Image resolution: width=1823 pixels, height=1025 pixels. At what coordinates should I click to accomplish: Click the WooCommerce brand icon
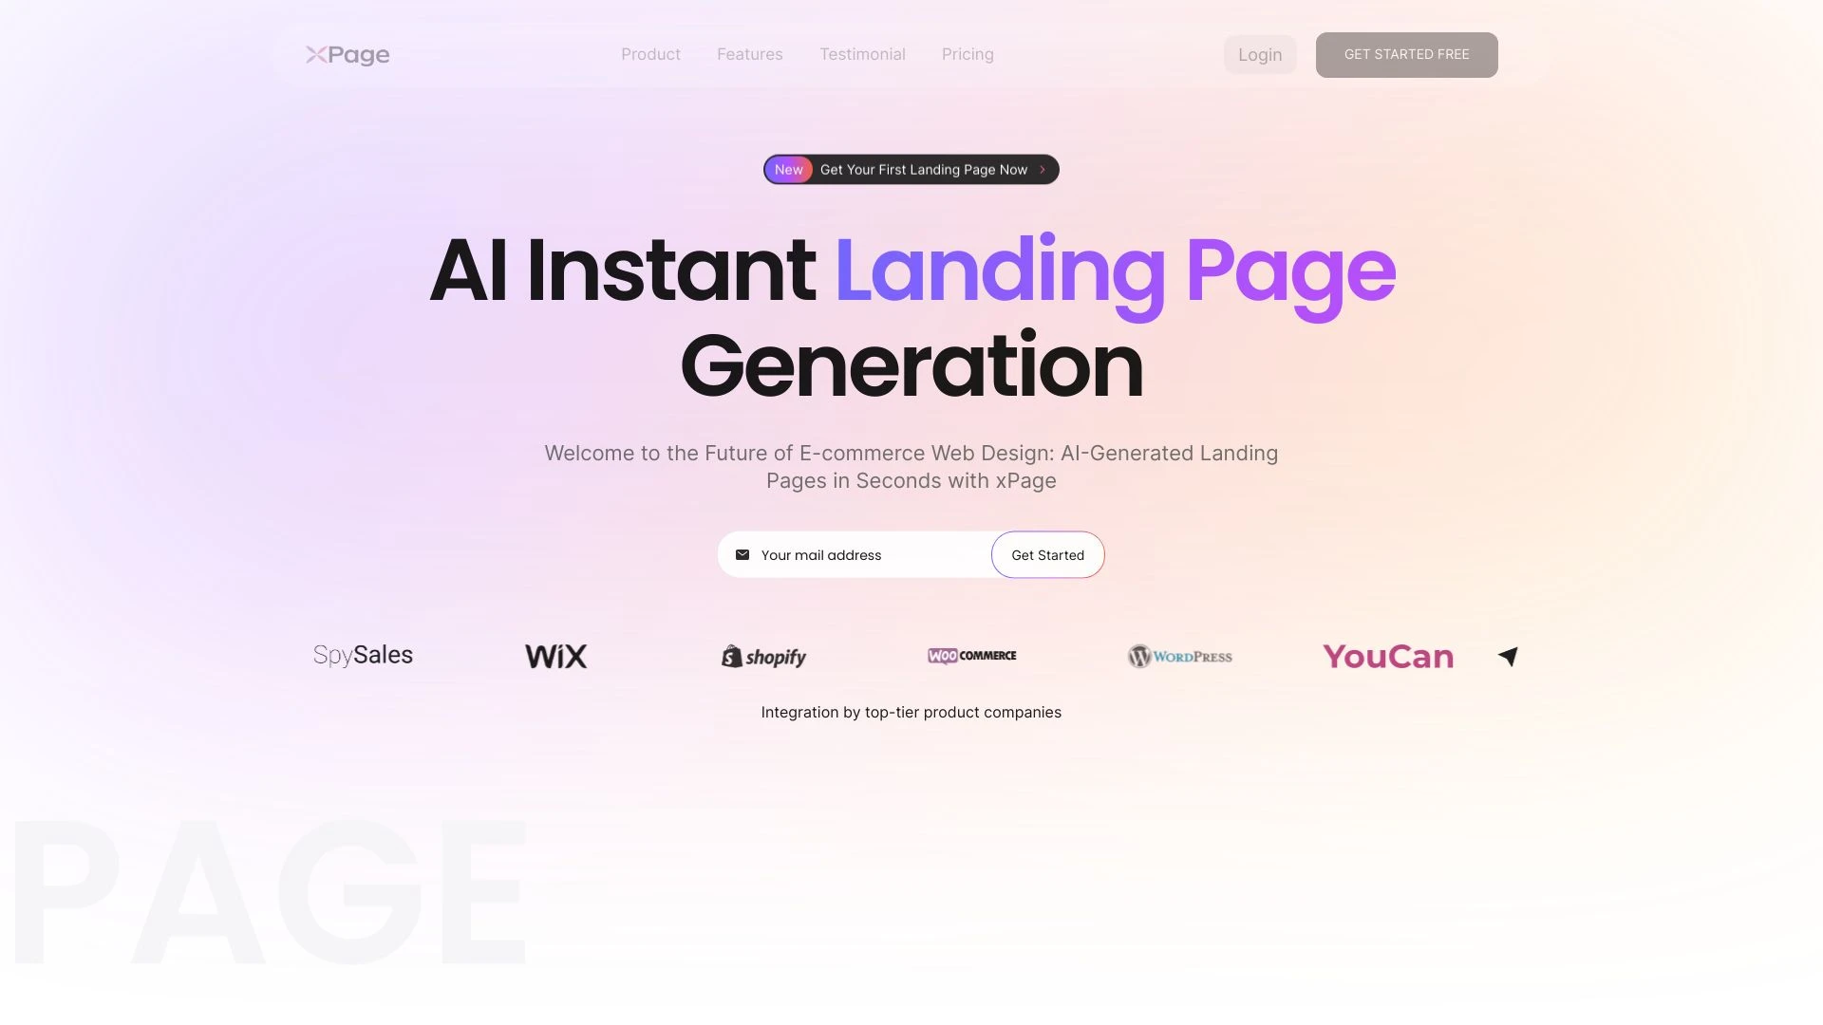[x=971, y=656]
